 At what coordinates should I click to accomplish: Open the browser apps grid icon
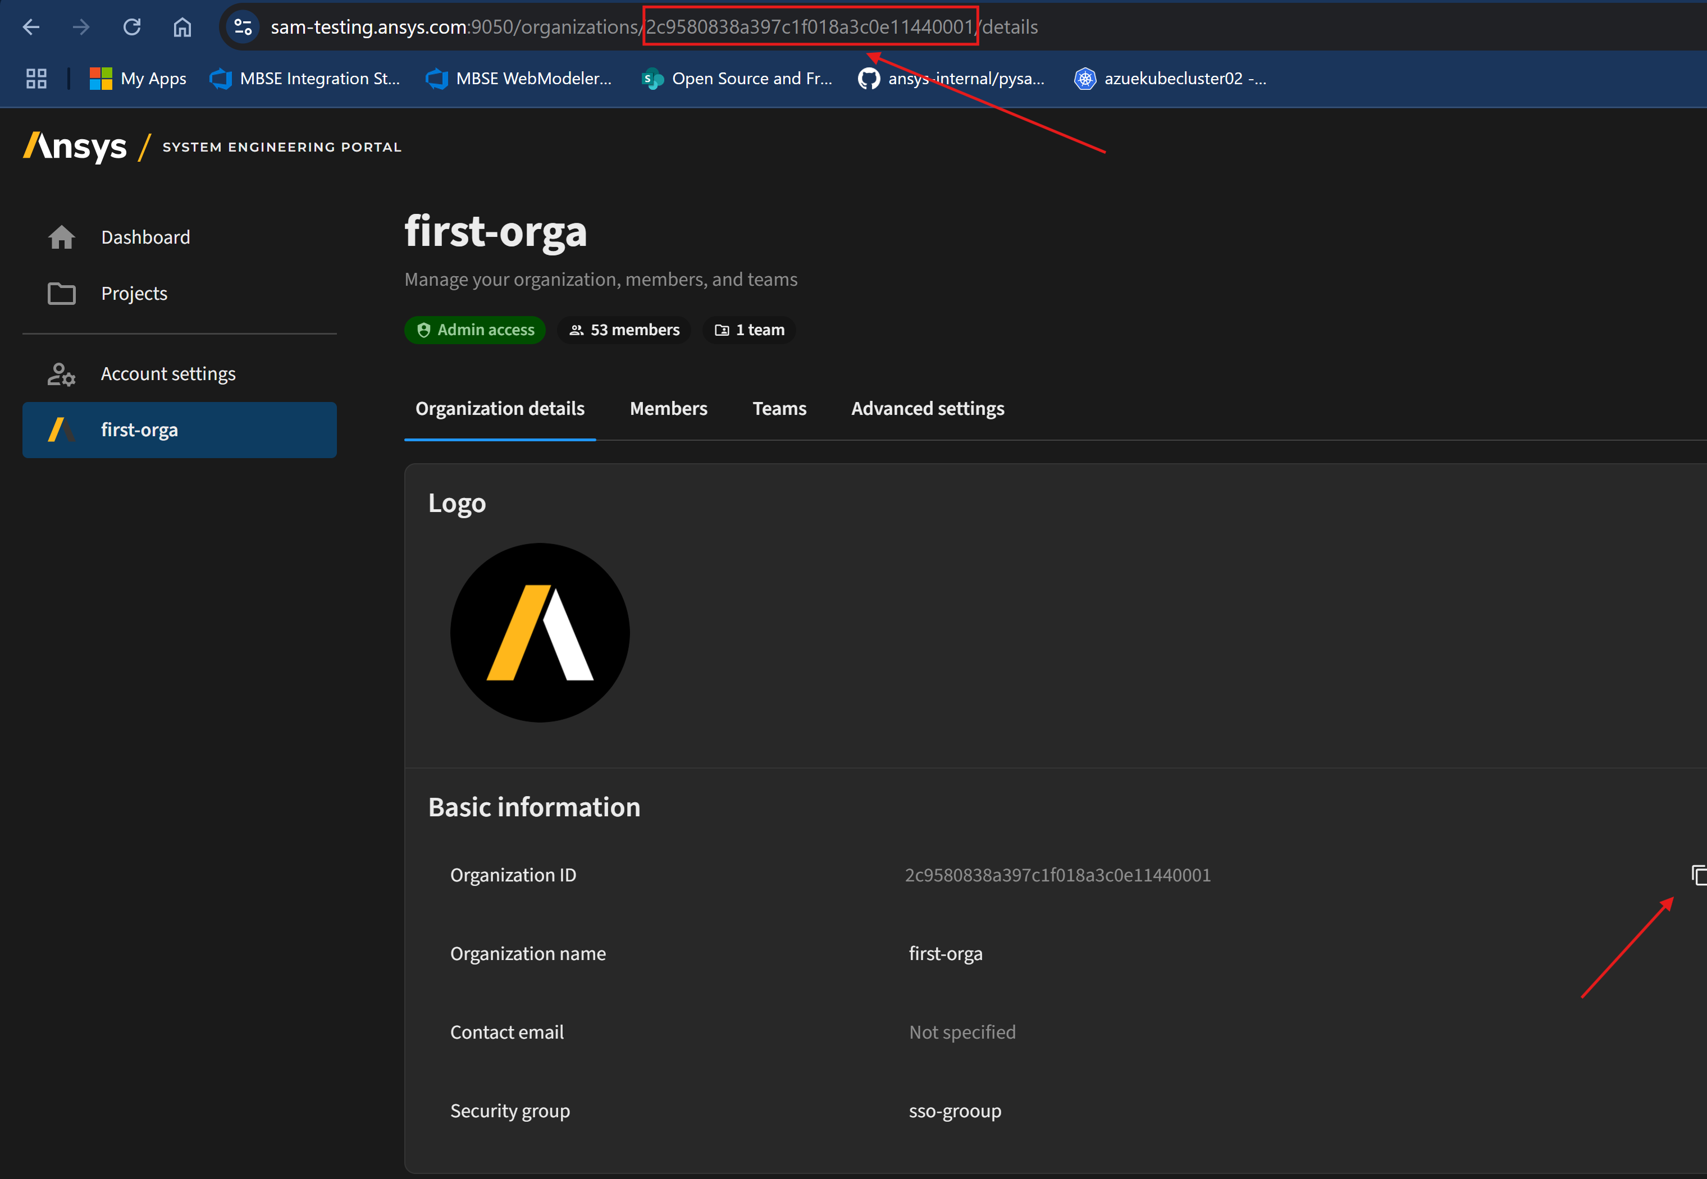(36, 78)
